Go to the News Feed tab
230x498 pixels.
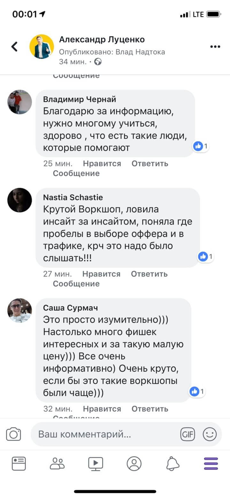tap(19, 464)
